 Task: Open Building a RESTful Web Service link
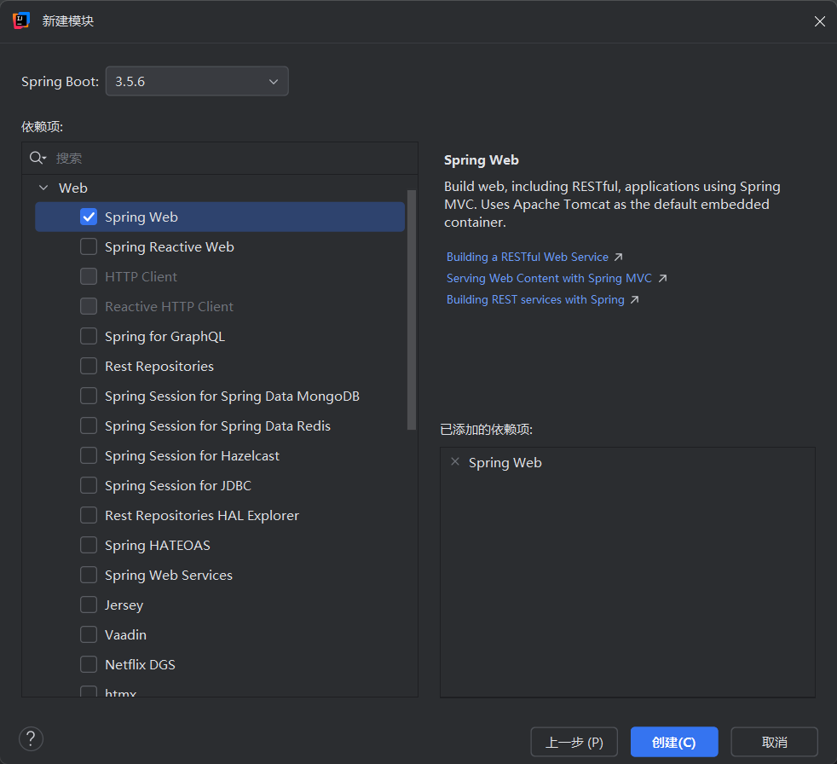(x=528, y=257)
